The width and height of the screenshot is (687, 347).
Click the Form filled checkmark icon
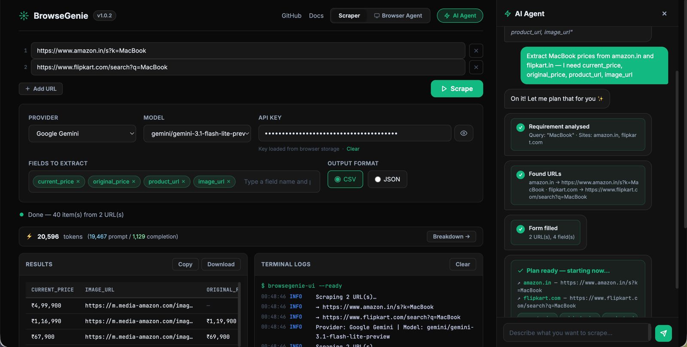tap(520, 229)
